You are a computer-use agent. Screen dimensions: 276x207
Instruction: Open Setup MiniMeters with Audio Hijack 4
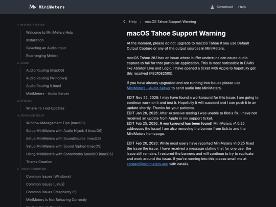click(x=64, y=131)
